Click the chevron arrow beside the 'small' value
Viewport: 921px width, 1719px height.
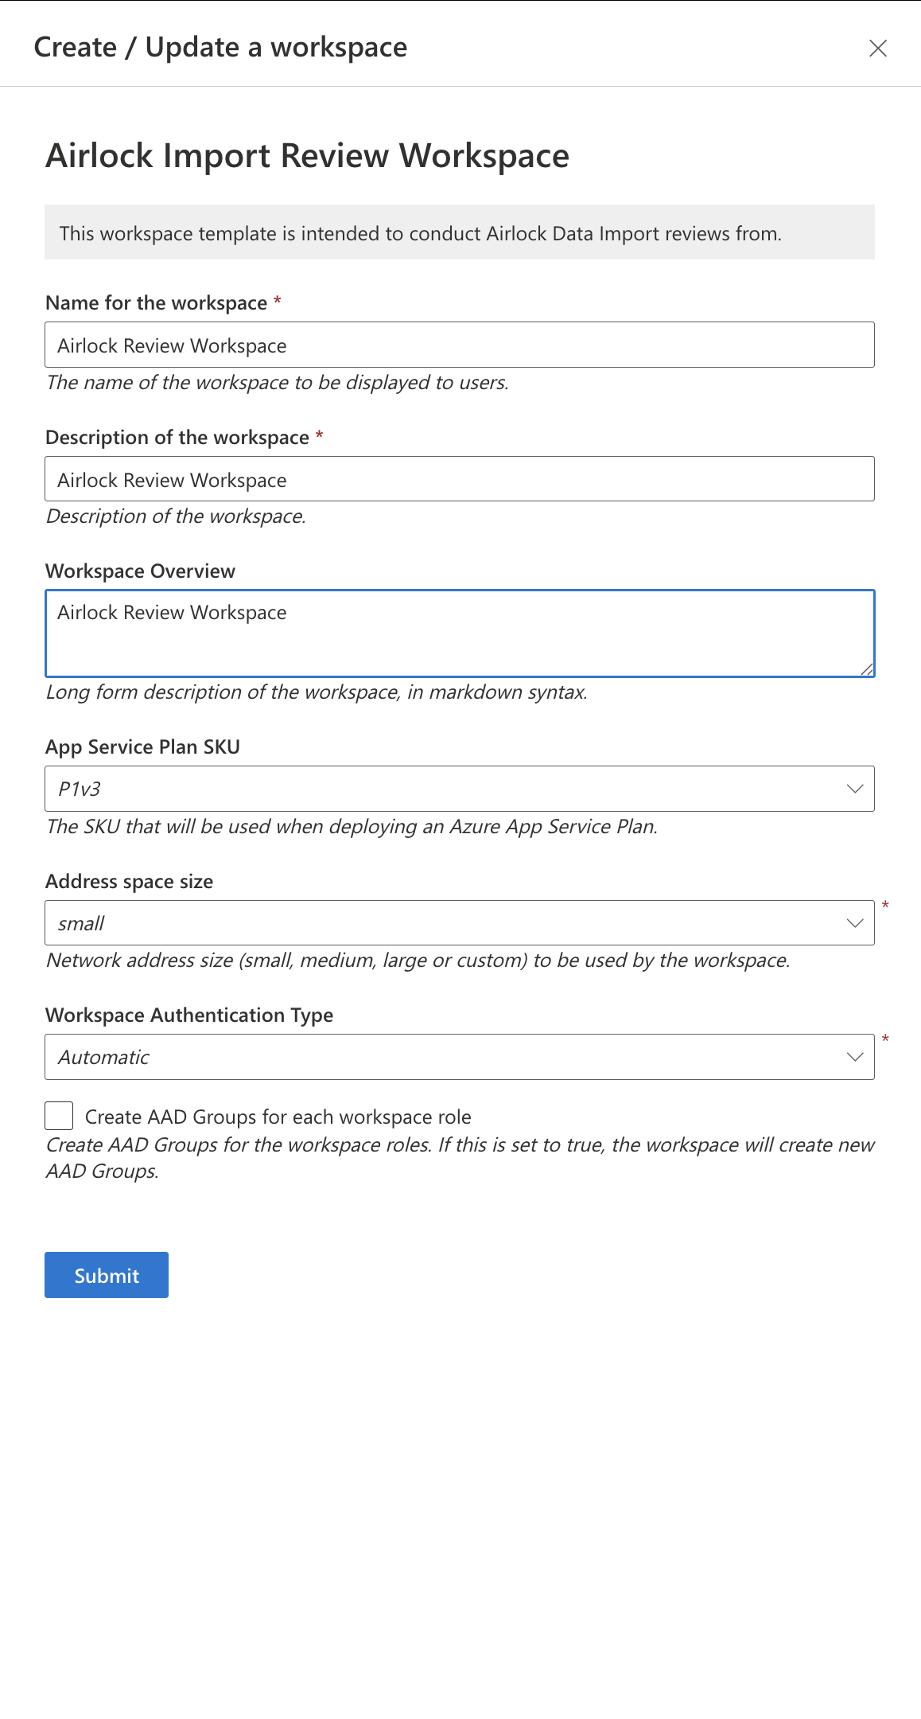(x=855, y=923)
